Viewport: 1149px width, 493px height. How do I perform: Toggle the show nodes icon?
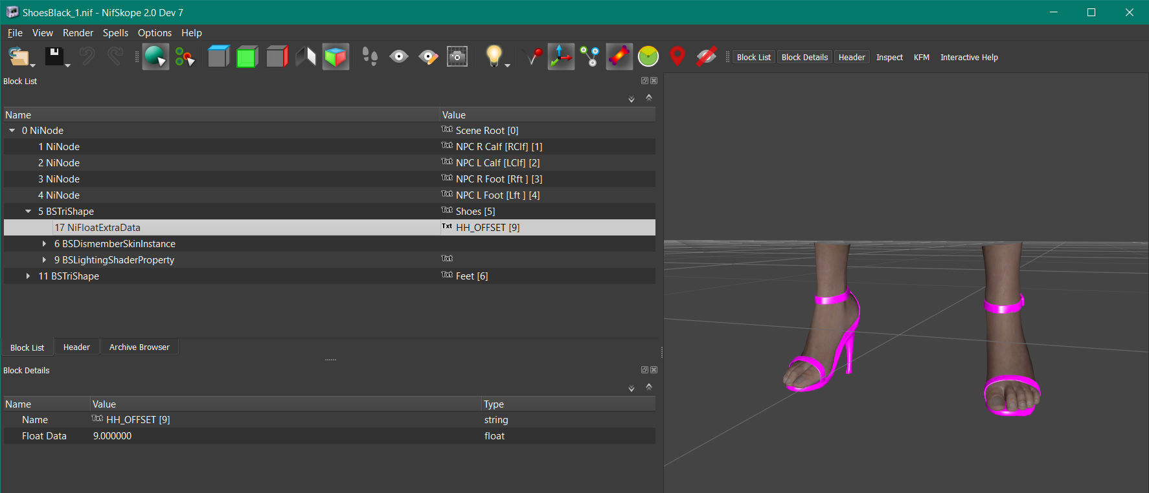(590, 57)
